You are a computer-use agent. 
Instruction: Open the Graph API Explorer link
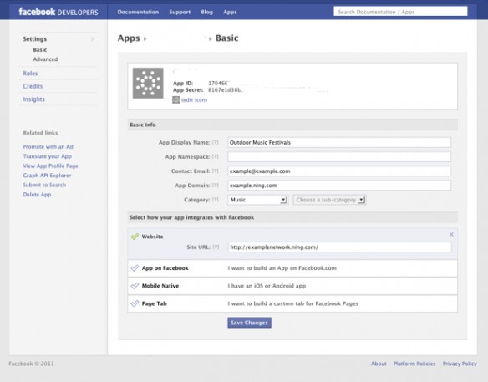[x=47, y=176]
